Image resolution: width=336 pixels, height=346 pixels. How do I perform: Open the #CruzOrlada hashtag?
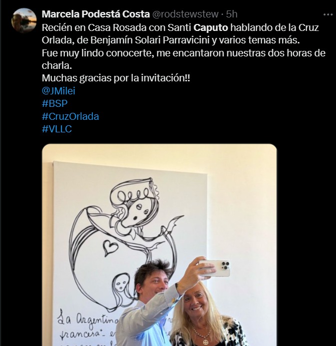pos(70,116)
